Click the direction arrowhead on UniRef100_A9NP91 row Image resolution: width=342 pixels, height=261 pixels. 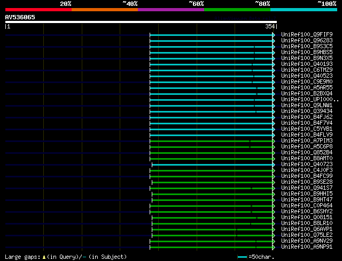274,248
